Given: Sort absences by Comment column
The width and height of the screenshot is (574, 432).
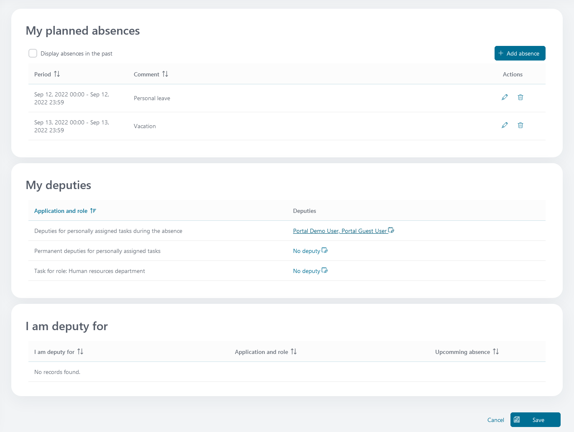Looking at the screenshot, I should (x=165, y=74).
